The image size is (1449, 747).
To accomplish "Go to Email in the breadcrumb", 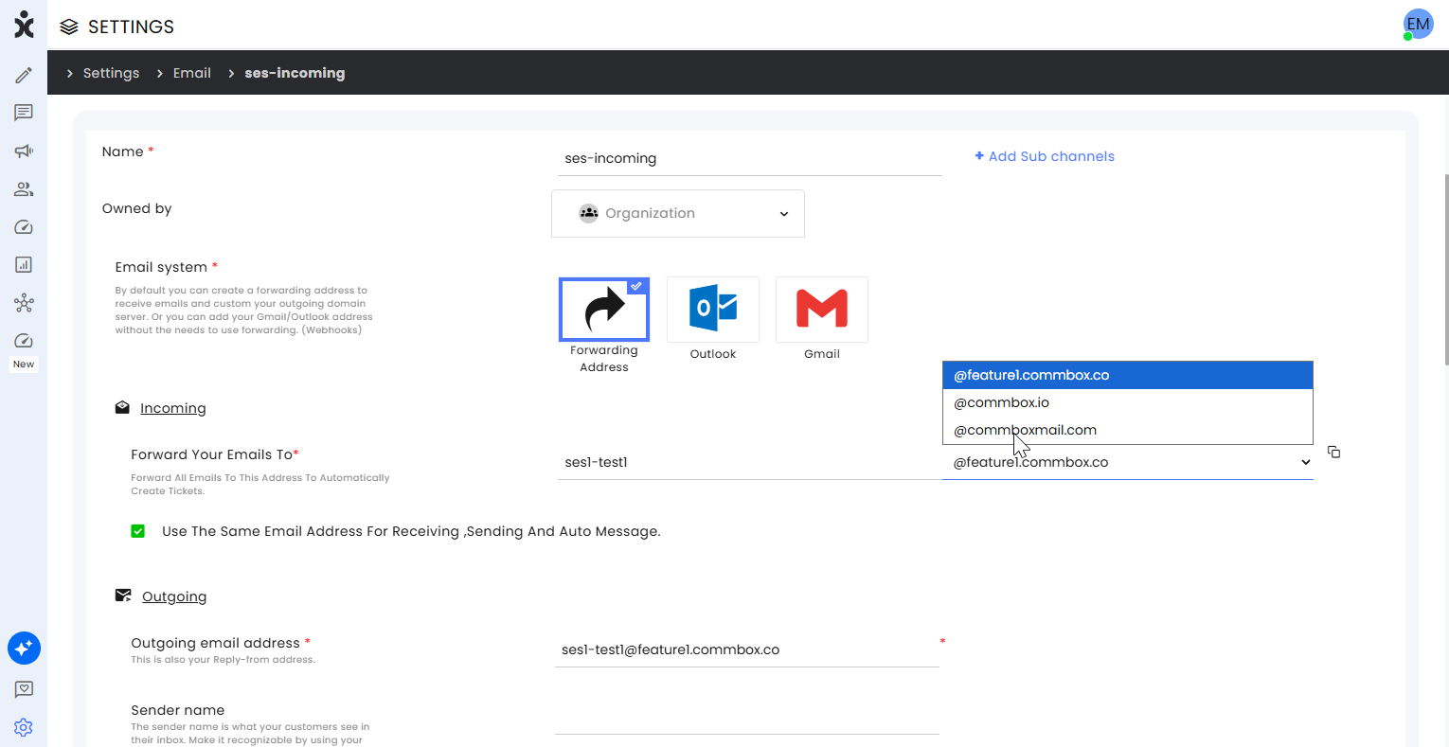I will coord(192,73).
